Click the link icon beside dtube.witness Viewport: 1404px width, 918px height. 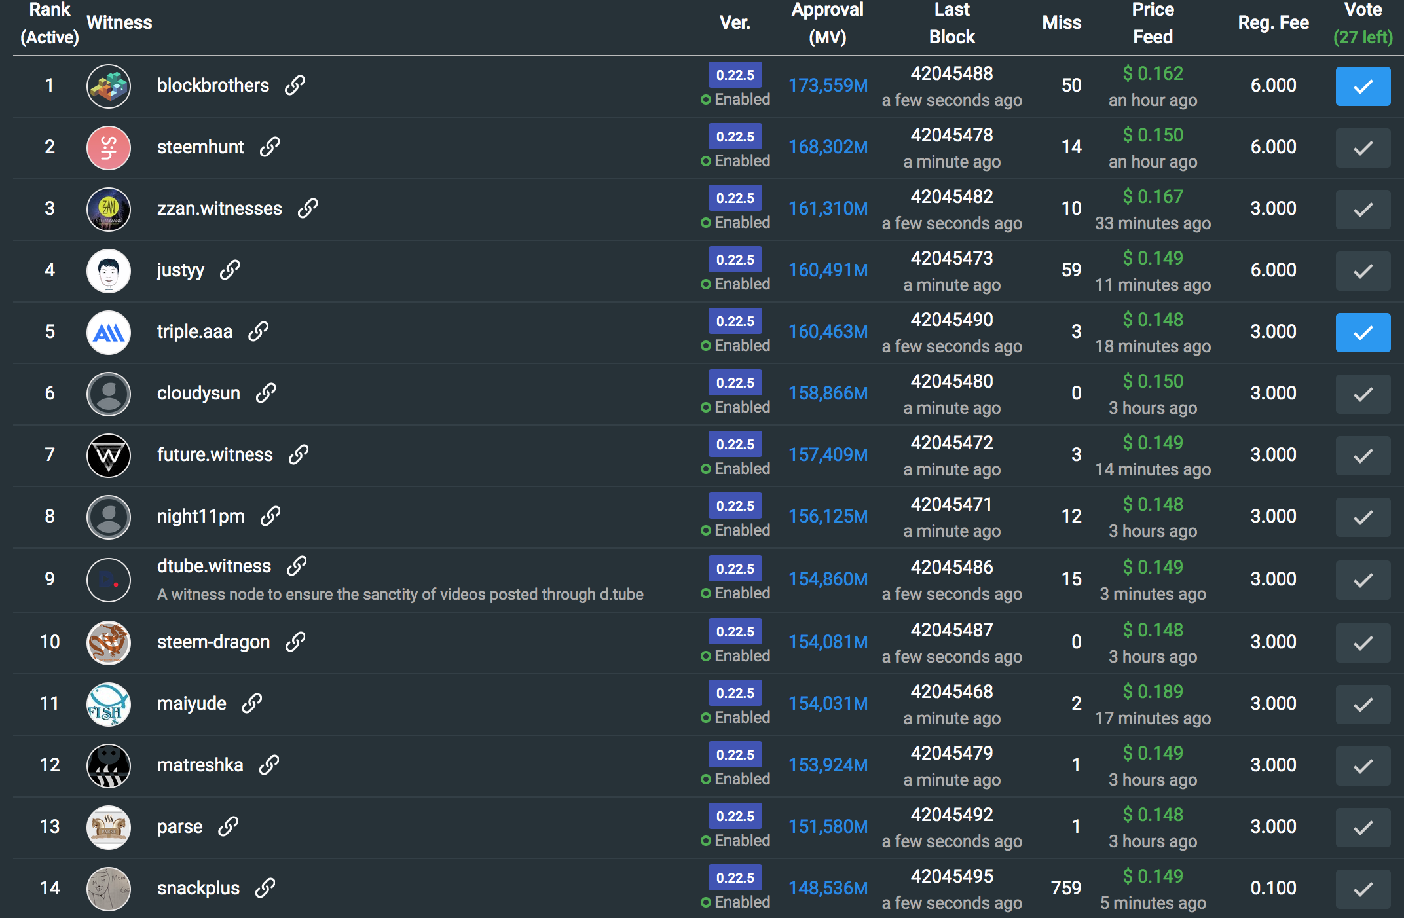297,566
